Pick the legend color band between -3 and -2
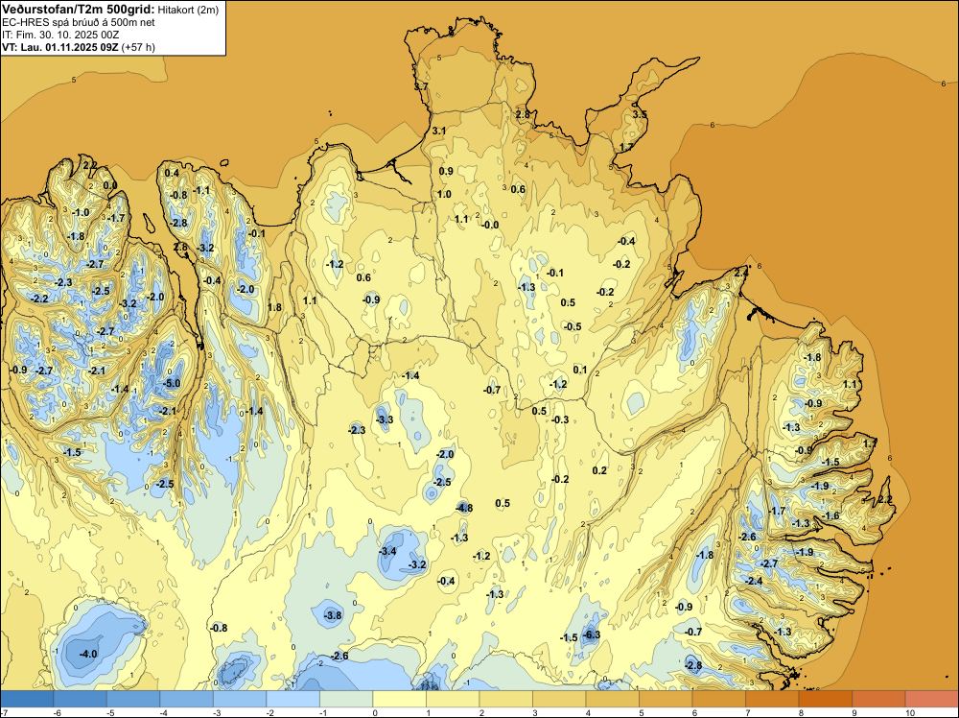Viewport: 959px width, 718px height. [x=240, y=699]
